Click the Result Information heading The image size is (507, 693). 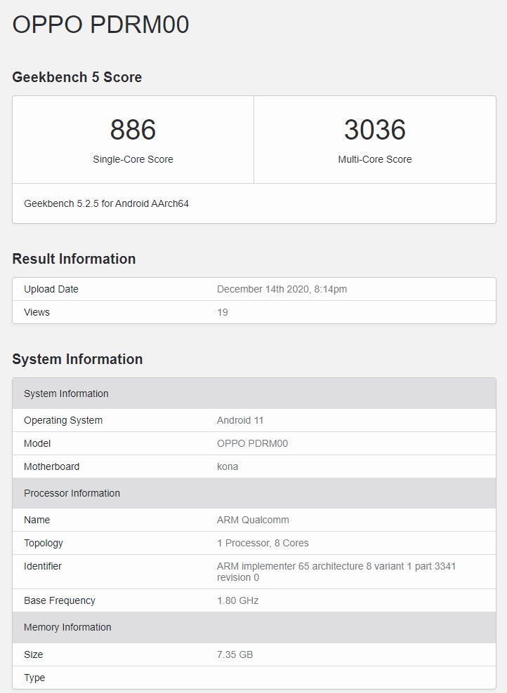pos(74,259)
